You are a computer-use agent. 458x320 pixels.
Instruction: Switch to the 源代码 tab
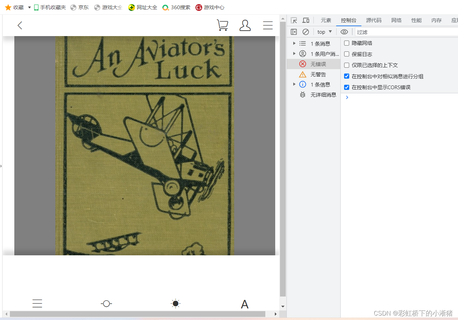coord(374,20)
